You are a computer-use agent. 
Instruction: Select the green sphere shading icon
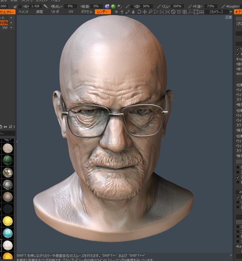[113, 7]
